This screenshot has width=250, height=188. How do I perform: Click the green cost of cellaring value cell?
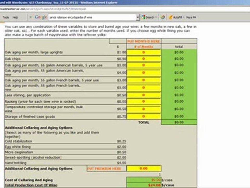[x=144, y=180]
